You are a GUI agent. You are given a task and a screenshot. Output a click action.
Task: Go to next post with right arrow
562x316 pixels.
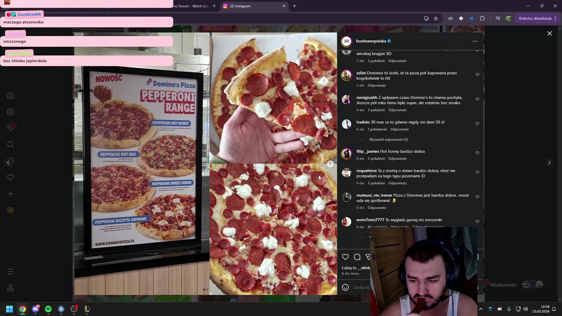pyautogui.click(x=549, y=163)
